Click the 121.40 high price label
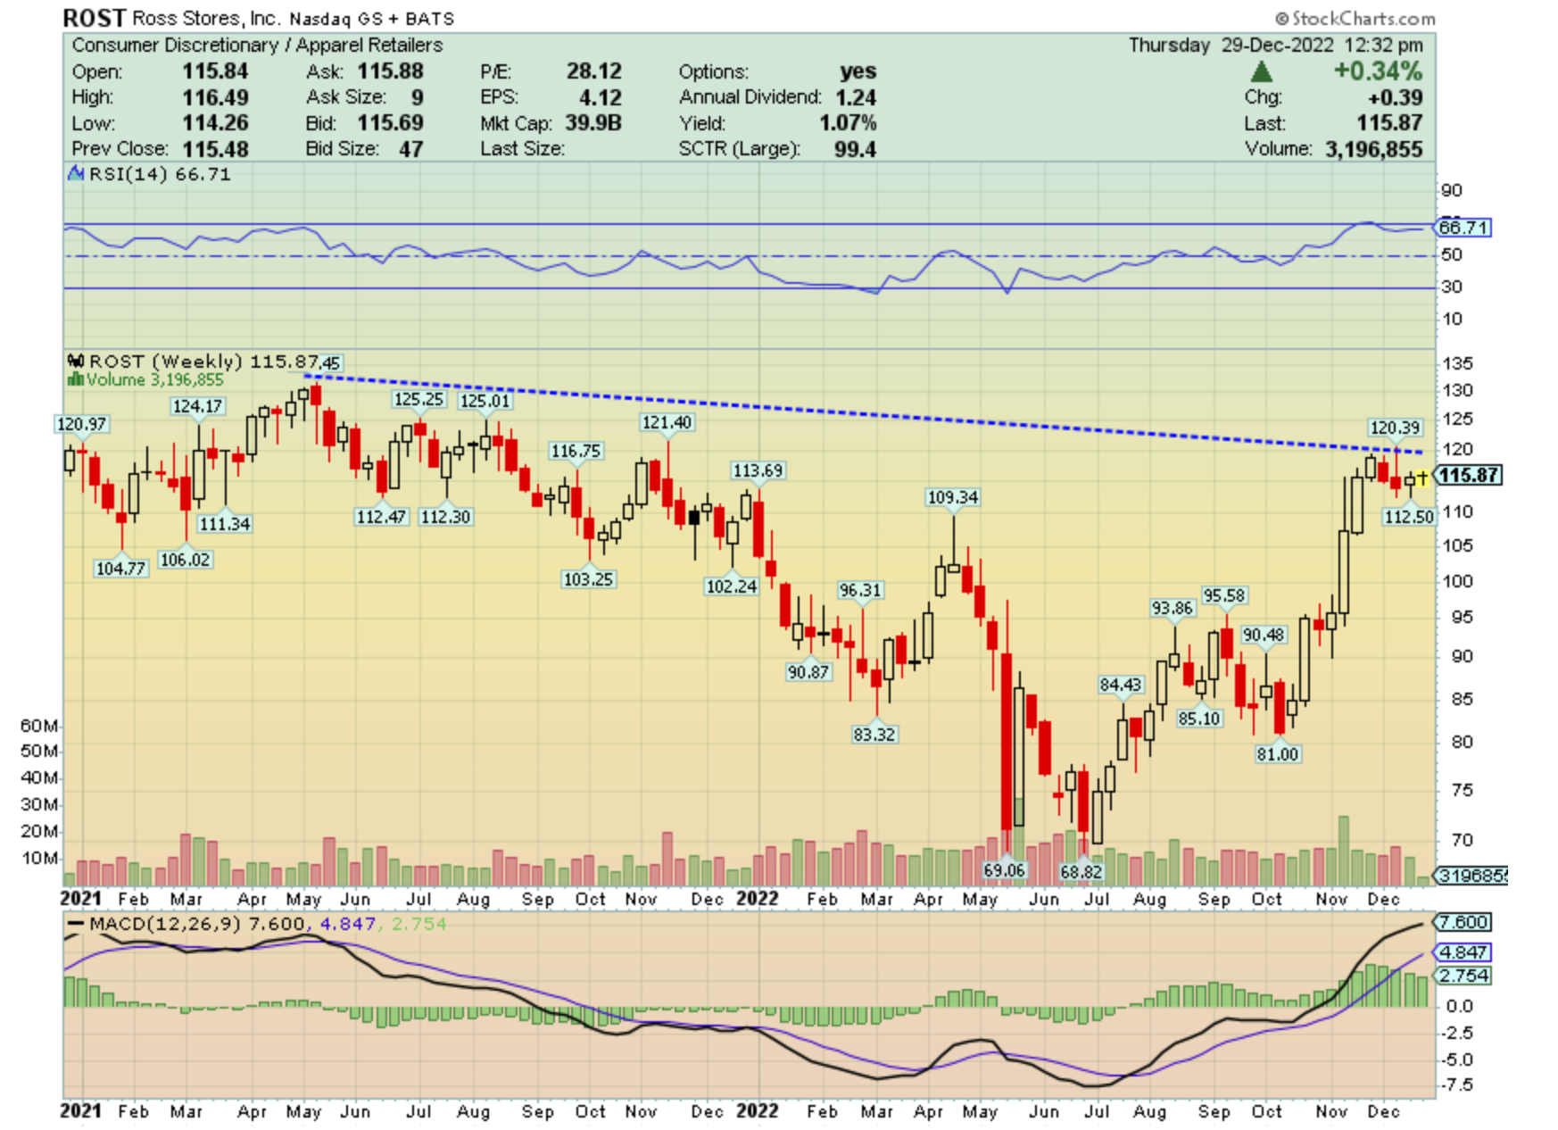The width and height of the screenshot is (1558, 1130). coord(667,422)
